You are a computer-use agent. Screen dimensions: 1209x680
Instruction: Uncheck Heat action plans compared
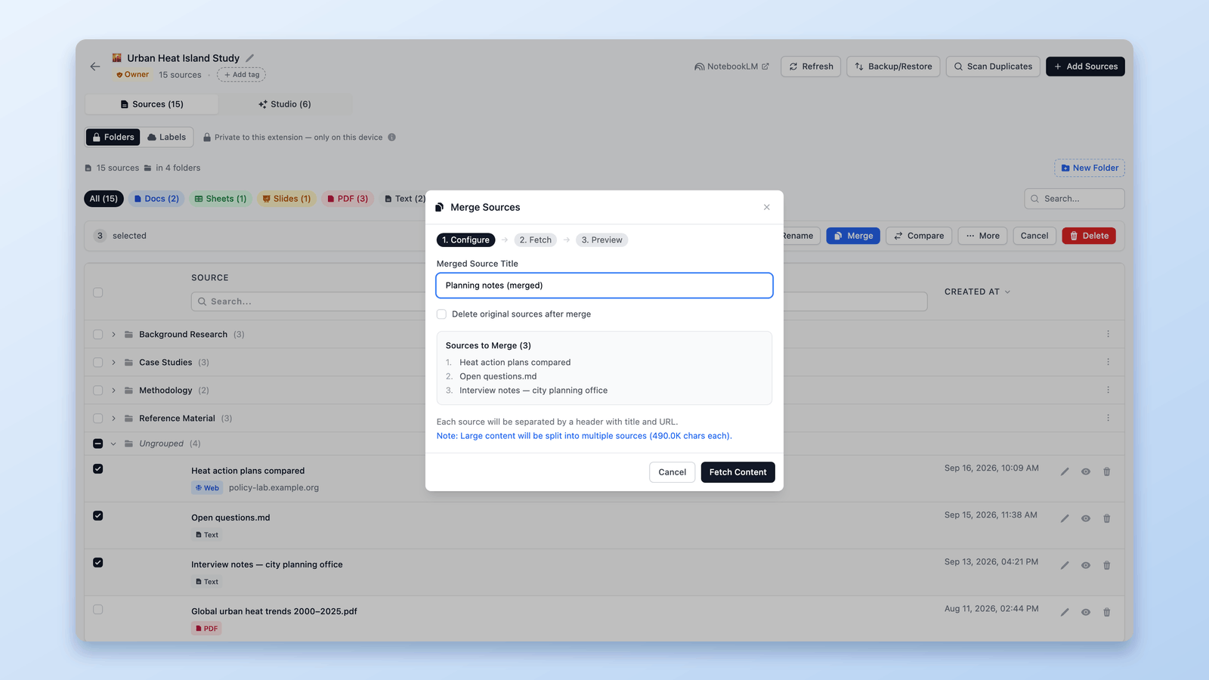[97, 469]
